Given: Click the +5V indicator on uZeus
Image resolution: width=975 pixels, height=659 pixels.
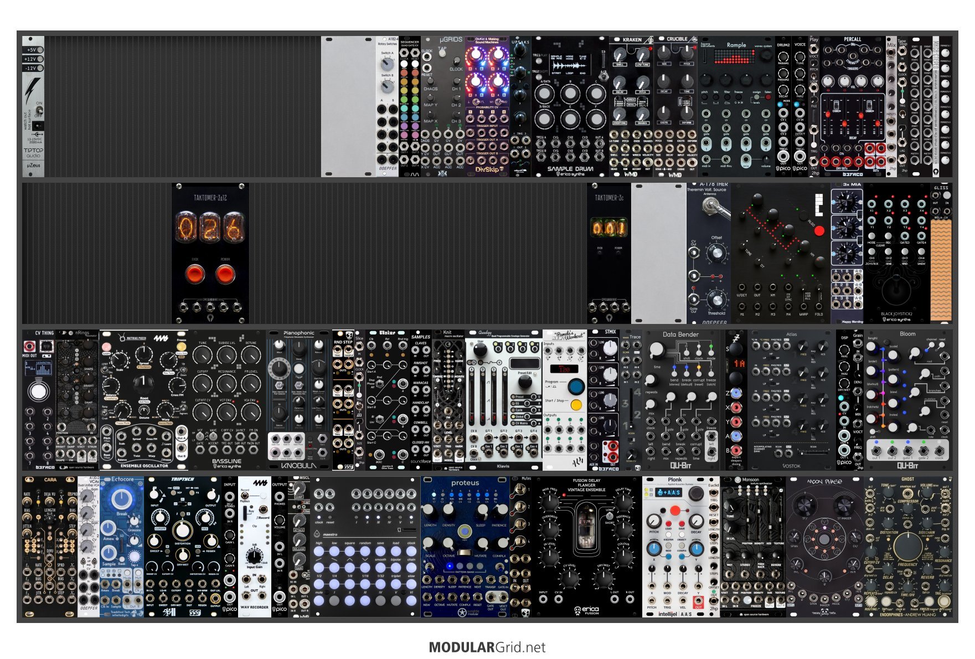Looking at the screenshot, I should click(33, 50).
